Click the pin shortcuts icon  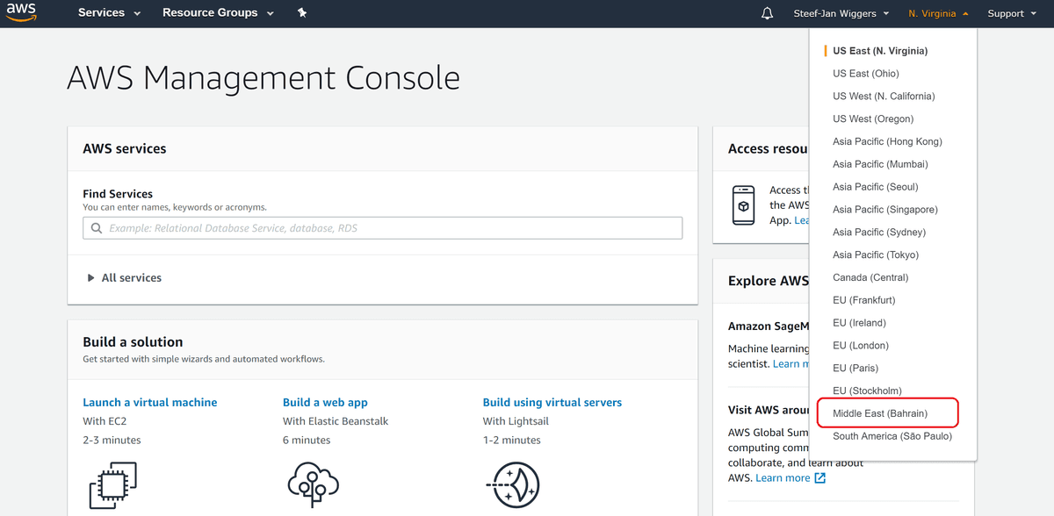click(x=302, y=13)
